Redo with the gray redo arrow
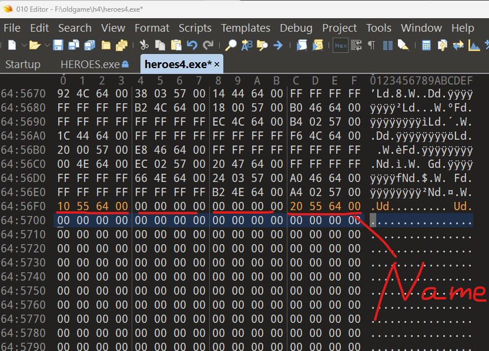 tap(208, 45)
